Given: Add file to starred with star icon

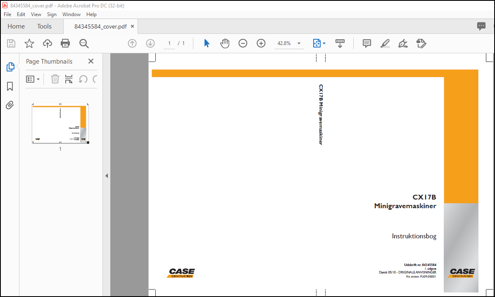Looking at the screenshot, I should pyautogui.click(x=29, y=43).
